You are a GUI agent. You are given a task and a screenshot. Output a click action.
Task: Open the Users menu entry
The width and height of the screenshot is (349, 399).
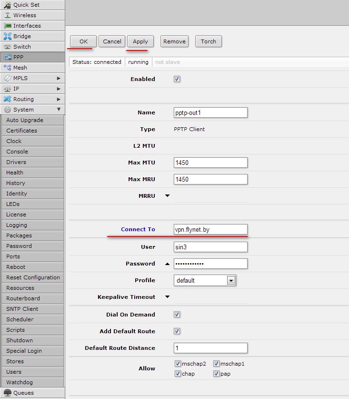click(32, 372)
